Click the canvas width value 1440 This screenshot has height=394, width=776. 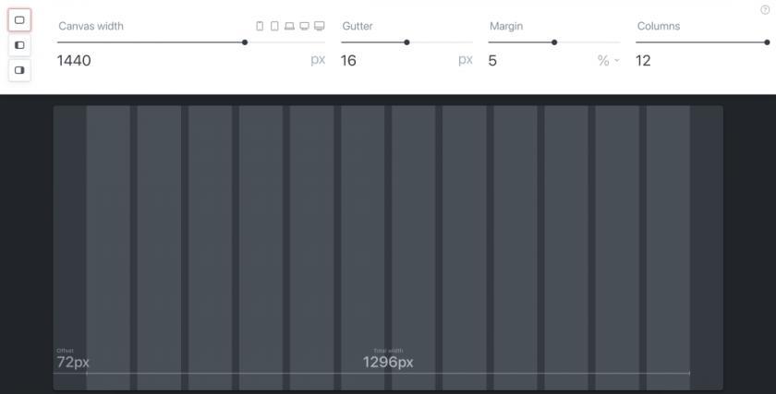point(74,61)
